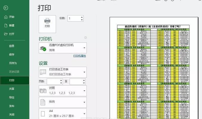Click the printer status icon with checkmark
The height and width of the screenshot is (119, 202).
(x=43, y=48)
